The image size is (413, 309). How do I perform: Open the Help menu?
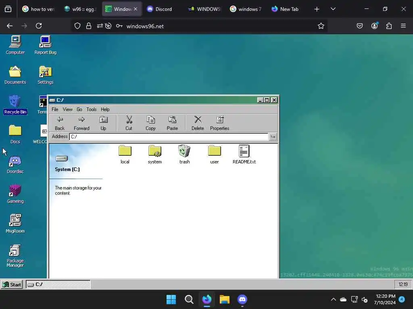(105, 109)
